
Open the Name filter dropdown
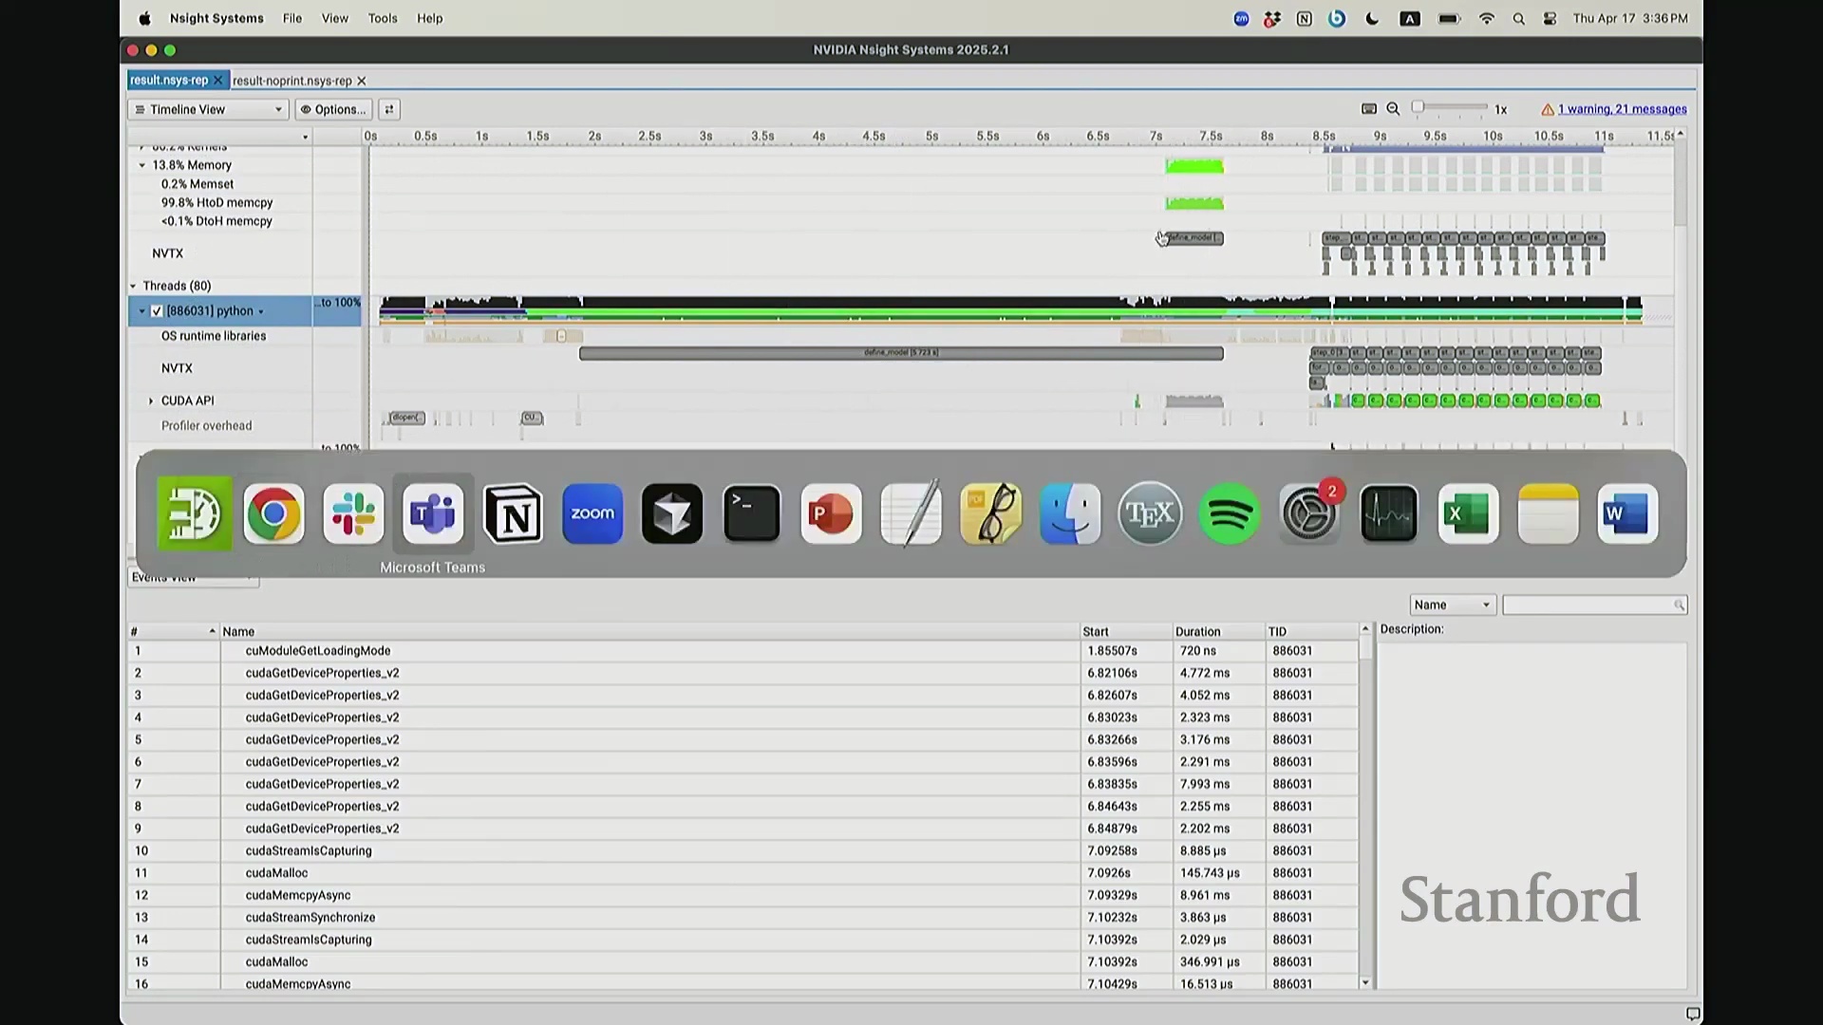(x=1452, y=606)
